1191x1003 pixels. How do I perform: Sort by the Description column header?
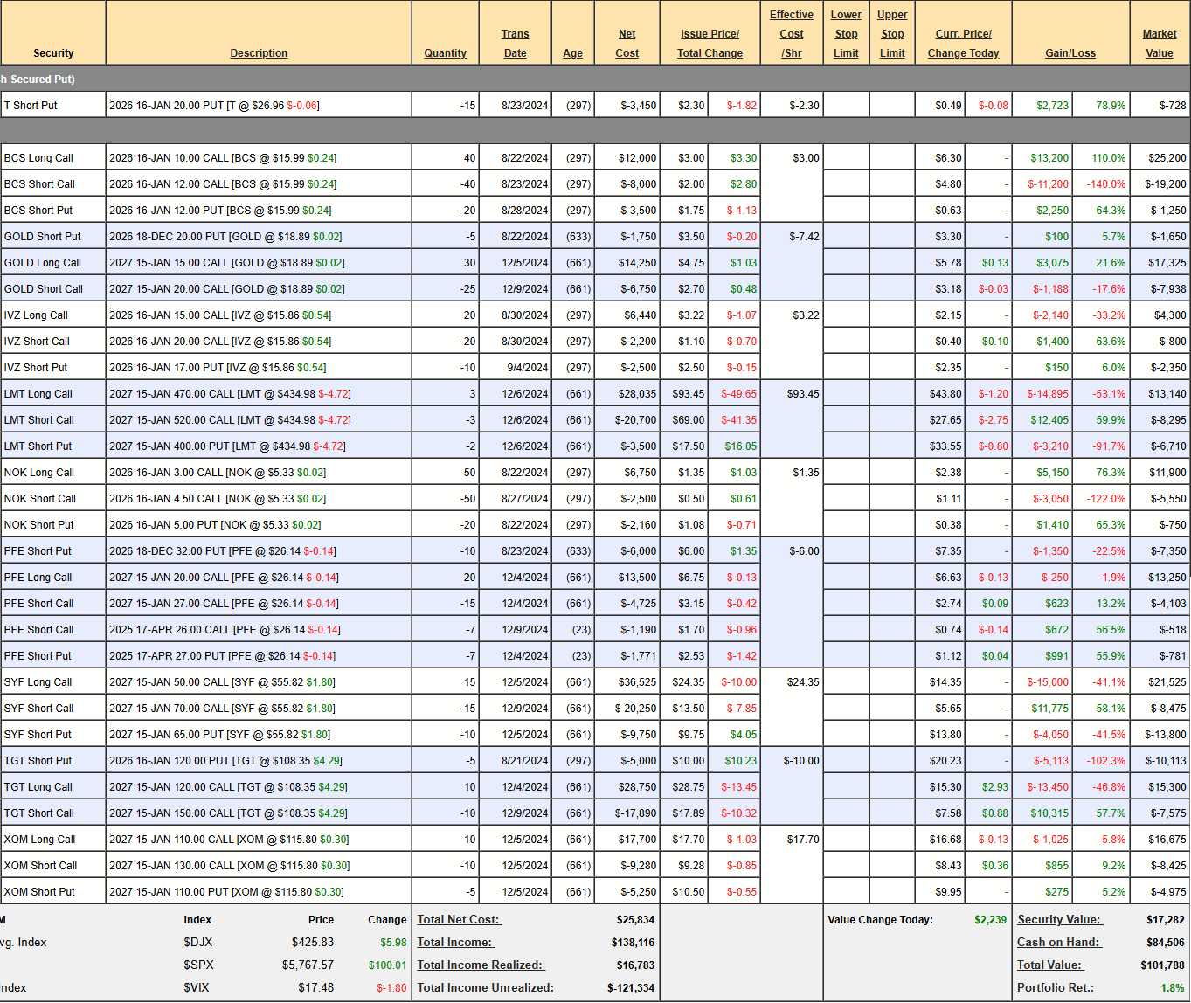pyautogui.click(x=259, y=53)
